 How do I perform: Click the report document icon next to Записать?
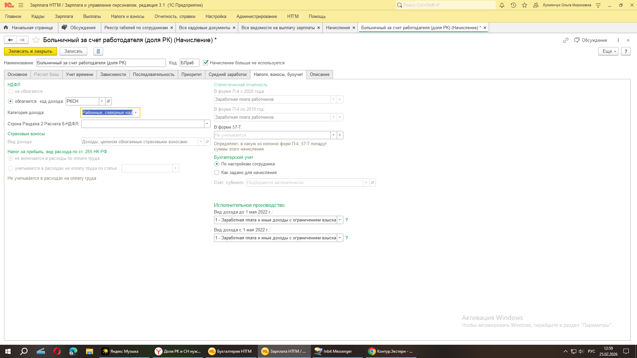click(x=98, y=51)
